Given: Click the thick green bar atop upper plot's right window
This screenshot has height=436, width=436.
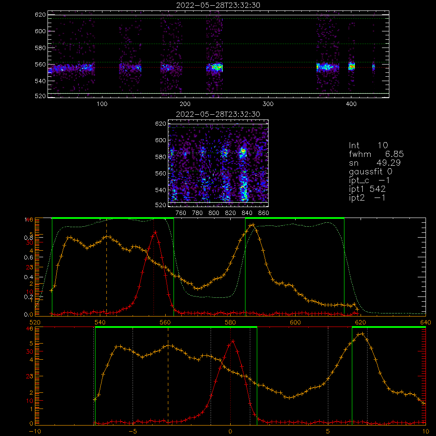Looking at the screenshot, I should pyautogui.click(x=295, y=218).
